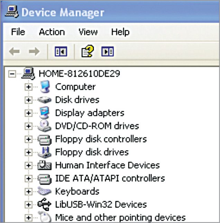Click the show/hide console tree toolbar icon
Screen dimensions: 220x223
[x=61, y=52]
